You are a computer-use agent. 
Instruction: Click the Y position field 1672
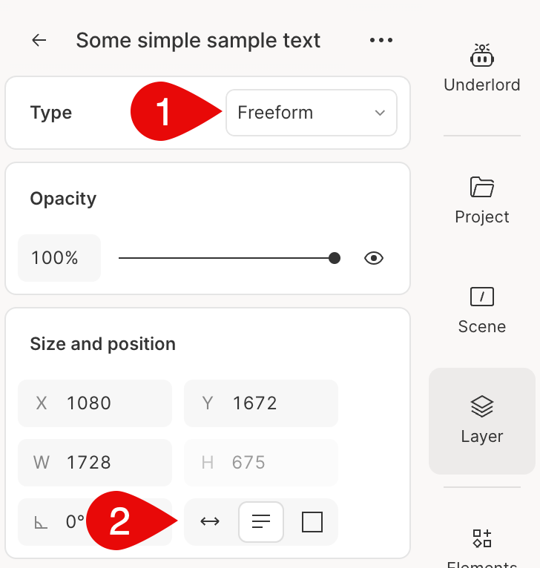point(261,403)
